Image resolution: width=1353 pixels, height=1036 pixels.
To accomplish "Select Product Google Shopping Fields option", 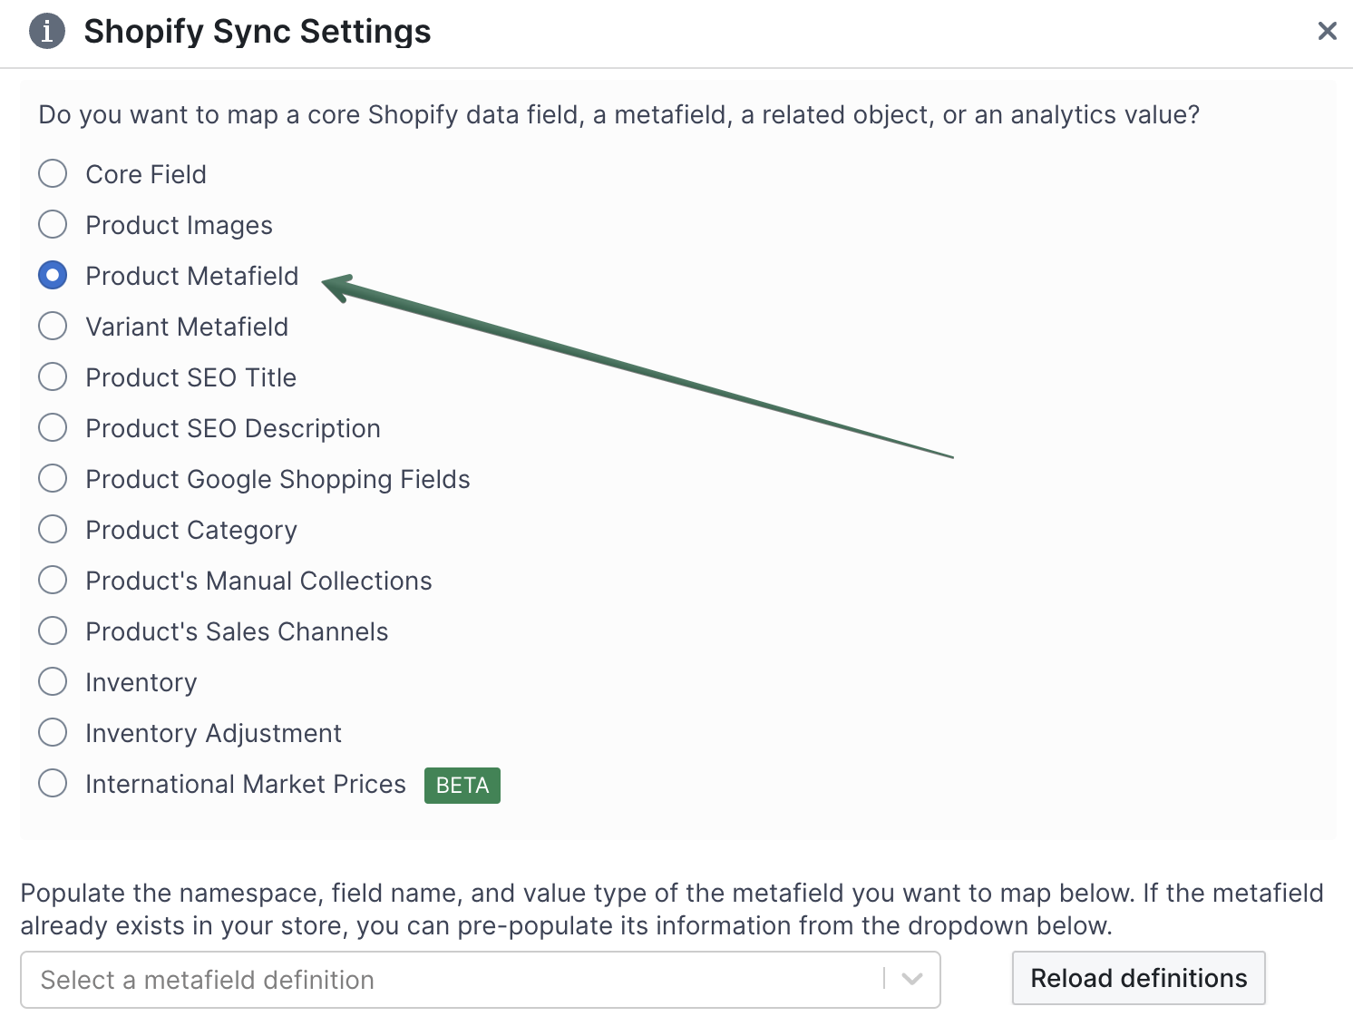I will pyautogui.click(x=53, y=478).
